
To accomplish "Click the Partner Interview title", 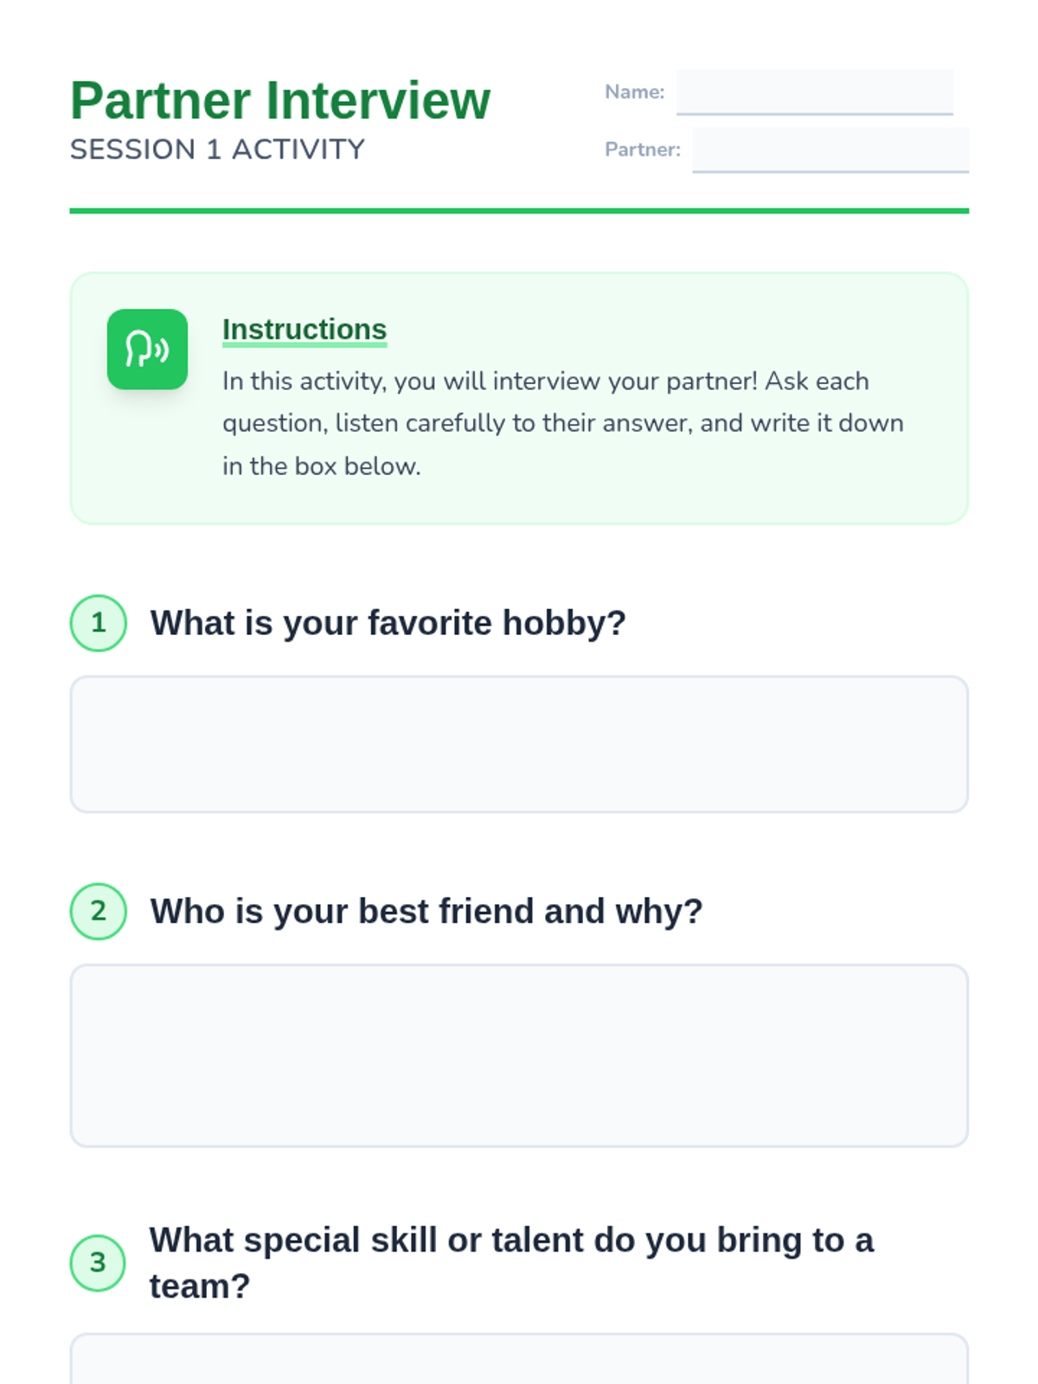I will [280, 100].
